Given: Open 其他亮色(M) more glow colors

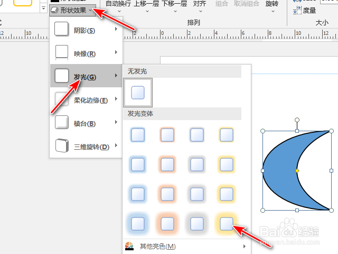Looking at the screenshot, I should 186,246.
